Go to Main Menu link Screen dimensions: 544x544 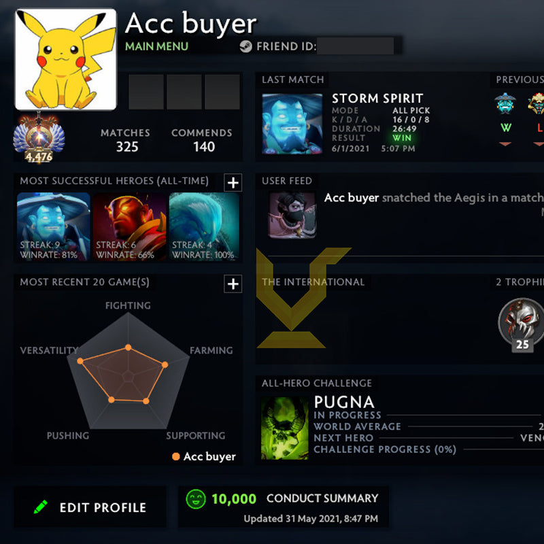[156, 46]
